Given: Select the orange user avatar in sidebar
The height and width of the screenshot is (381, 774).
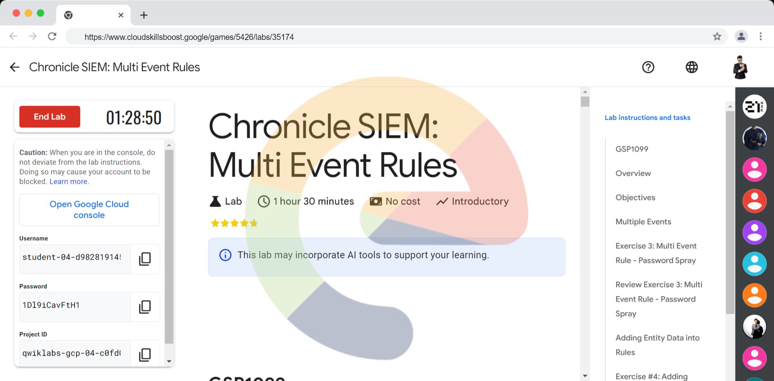Looking at the screenshot, I should pyautogui.click(x=755, y=296).
